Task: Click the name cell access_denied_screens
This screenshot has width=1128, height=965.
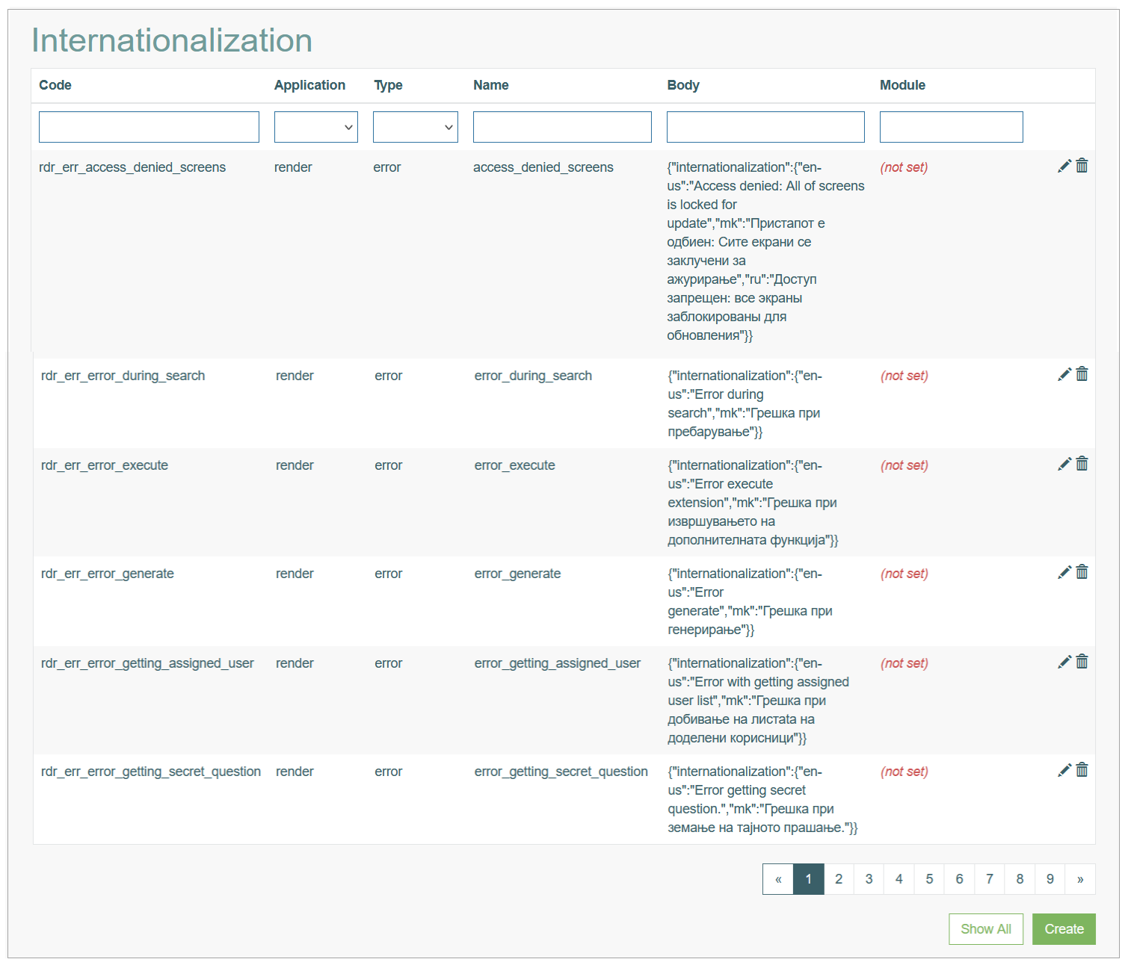Action: point(543,167)
